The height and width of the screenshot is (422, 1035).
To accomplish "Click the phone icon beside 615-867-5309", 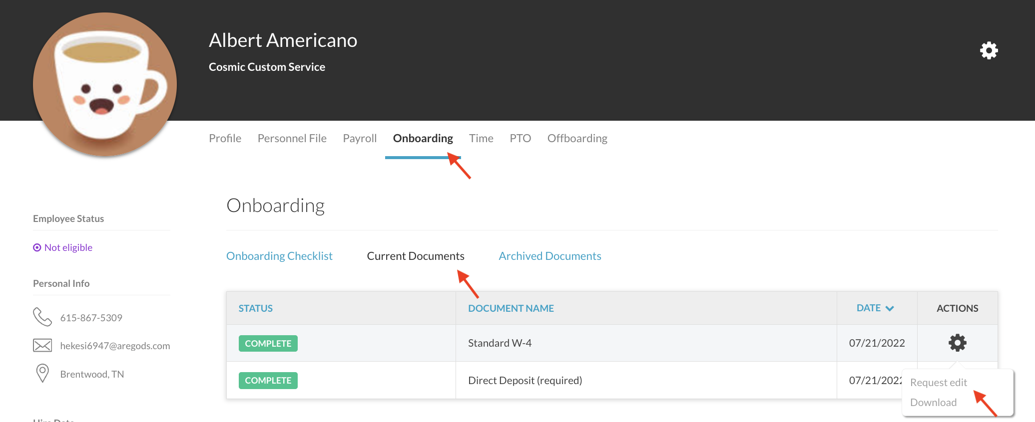I will [42, 317].
